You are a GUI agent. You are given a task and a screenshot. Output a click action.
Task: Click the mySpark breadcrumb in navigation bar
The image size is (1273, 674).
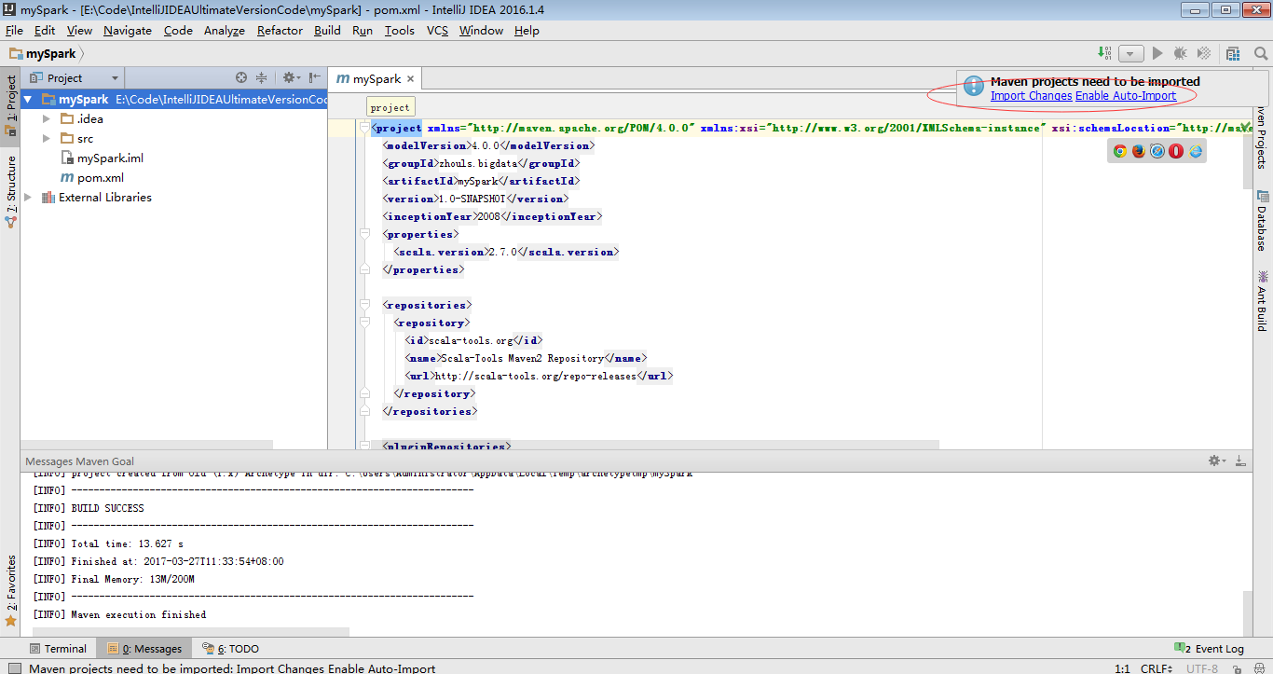pyautogui.click(x=43, y=54)
